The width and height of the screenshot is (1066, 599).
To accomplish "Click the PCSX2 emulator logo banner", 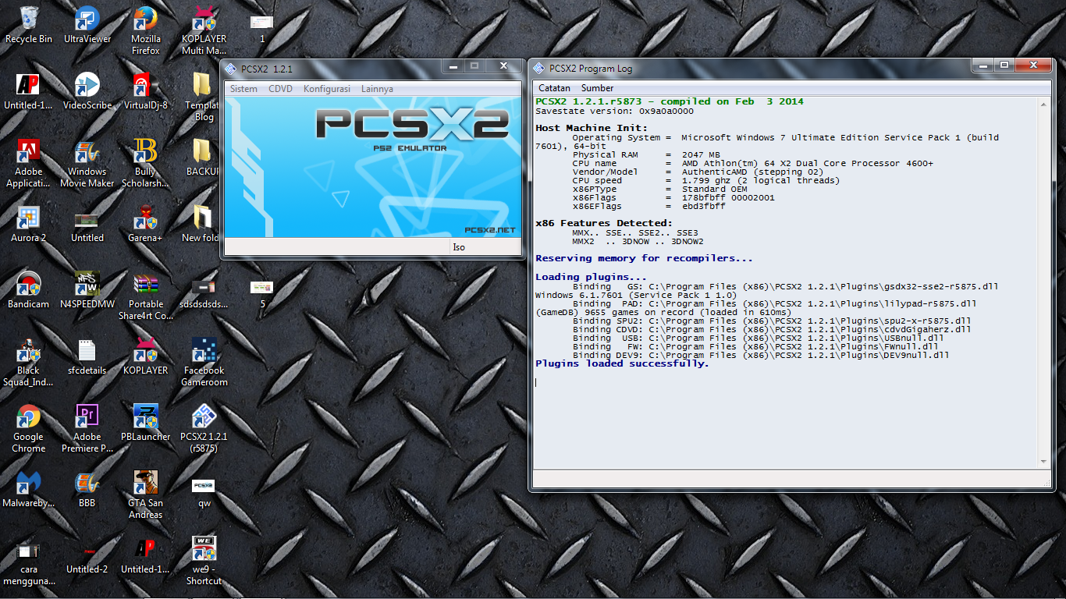I will [x=373, y=167].
